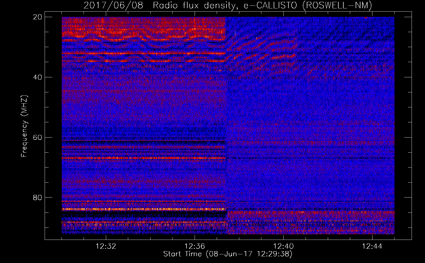425x263 pixels.
Task: Click the 12:36 time tick label
Action: pos(195,246)
